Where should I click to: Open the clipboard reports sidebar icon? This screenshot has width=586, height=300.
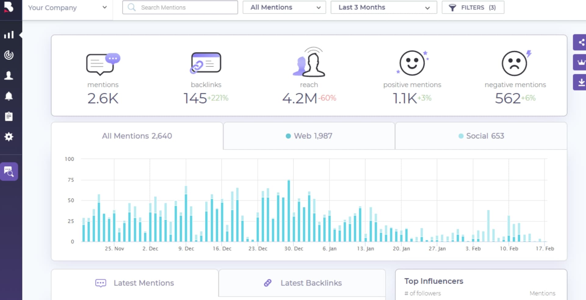[x=9, y=116]
